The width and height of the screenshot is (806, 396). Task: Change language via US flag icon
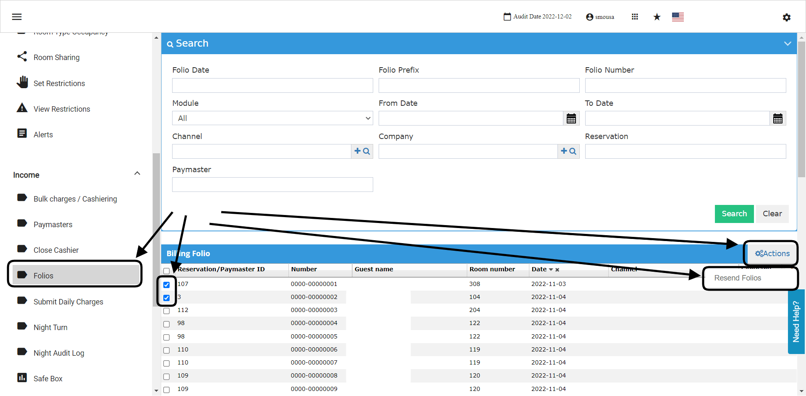click(x=678, y=17)
